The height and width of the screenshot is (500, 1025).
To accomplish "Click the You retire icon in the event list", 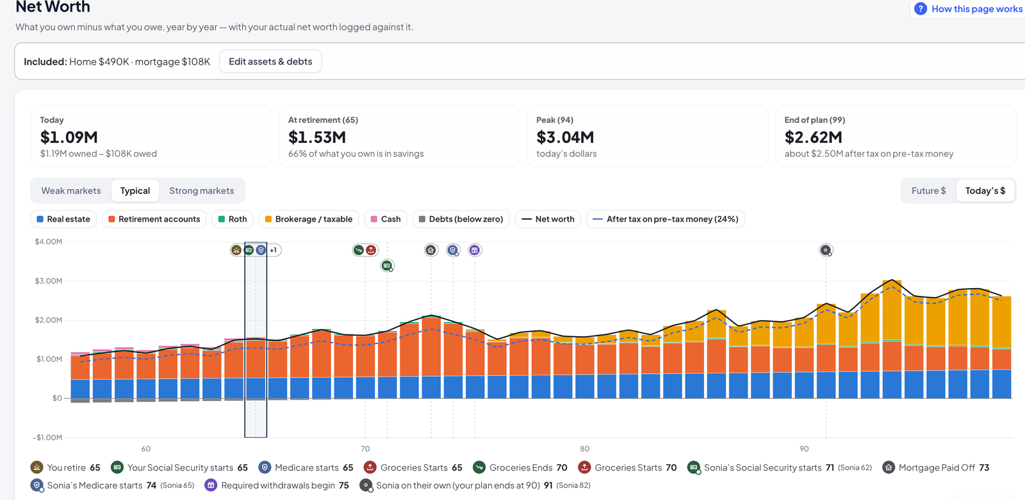I will click(x=37, y=468).
